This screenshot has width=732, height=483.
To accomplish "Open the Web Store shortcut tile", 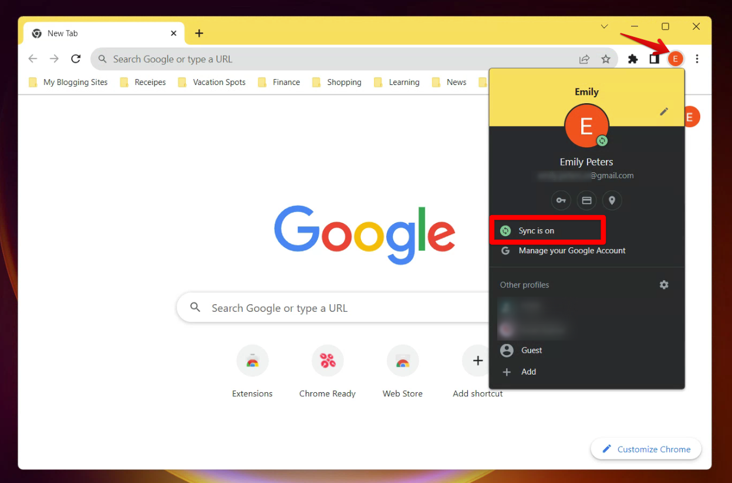I will click(x=403, y=372).
